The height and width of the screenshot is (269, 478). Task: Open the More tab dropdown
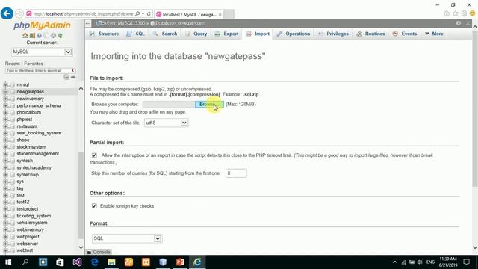(434, 34)
